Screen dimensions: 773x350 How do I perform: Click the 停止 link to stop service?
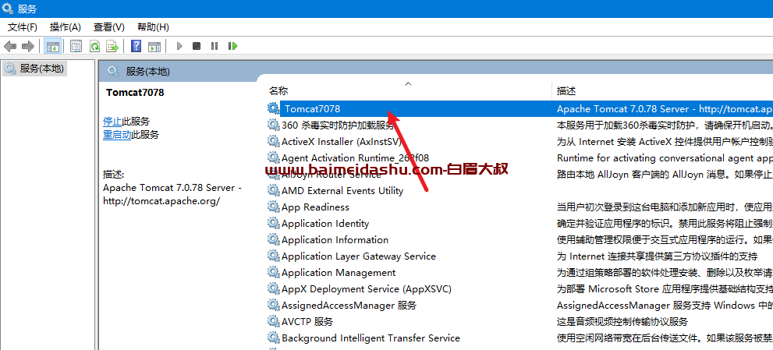pos(112,122)
